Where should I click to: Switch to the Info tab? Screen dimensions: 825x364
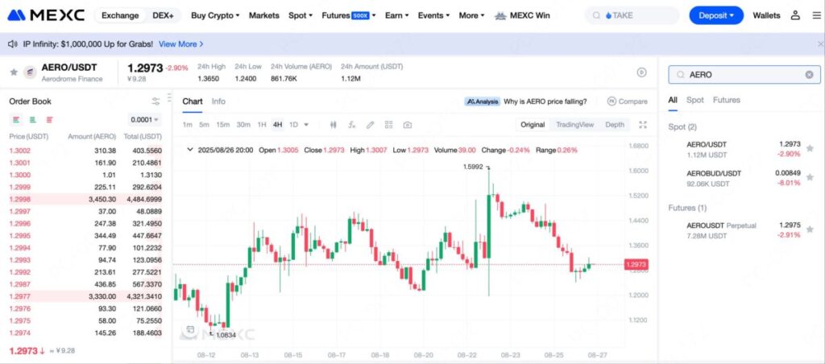(x=218, y=101)
